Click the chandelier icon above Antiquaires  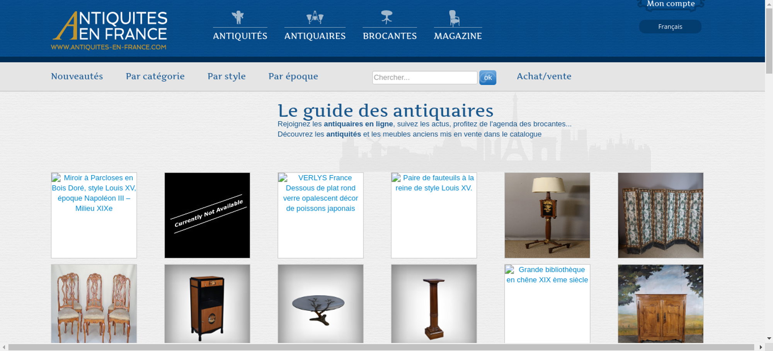315,17
